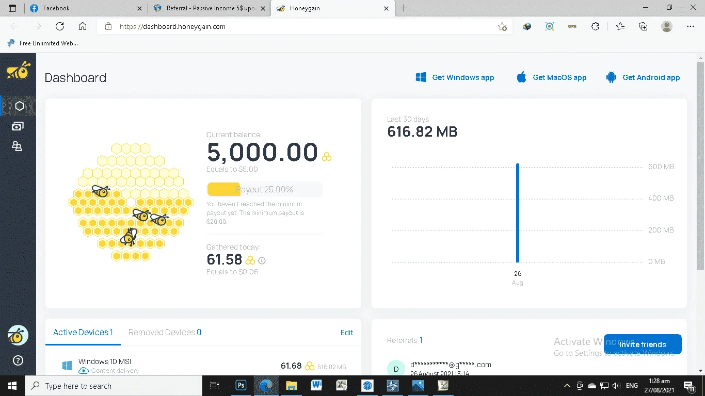The width and height of the screenshot is (705, 396).
Task: Click the Dashboard page title
Action: tap(75, 78)
